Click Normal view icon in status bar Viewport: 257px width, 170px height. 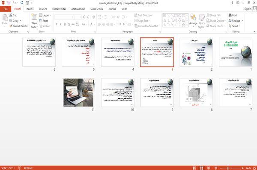(194, 168)
